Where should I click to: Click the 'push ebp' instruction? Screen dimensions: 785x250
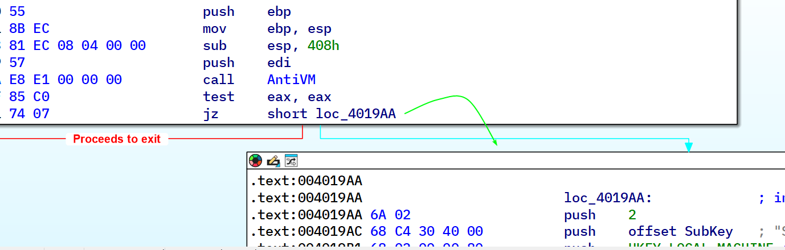247,12
